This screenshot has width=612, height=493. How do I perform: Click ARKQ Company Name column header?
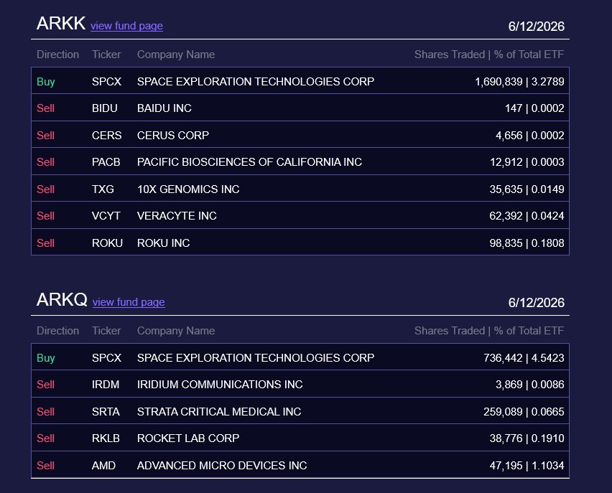(176, 330)
